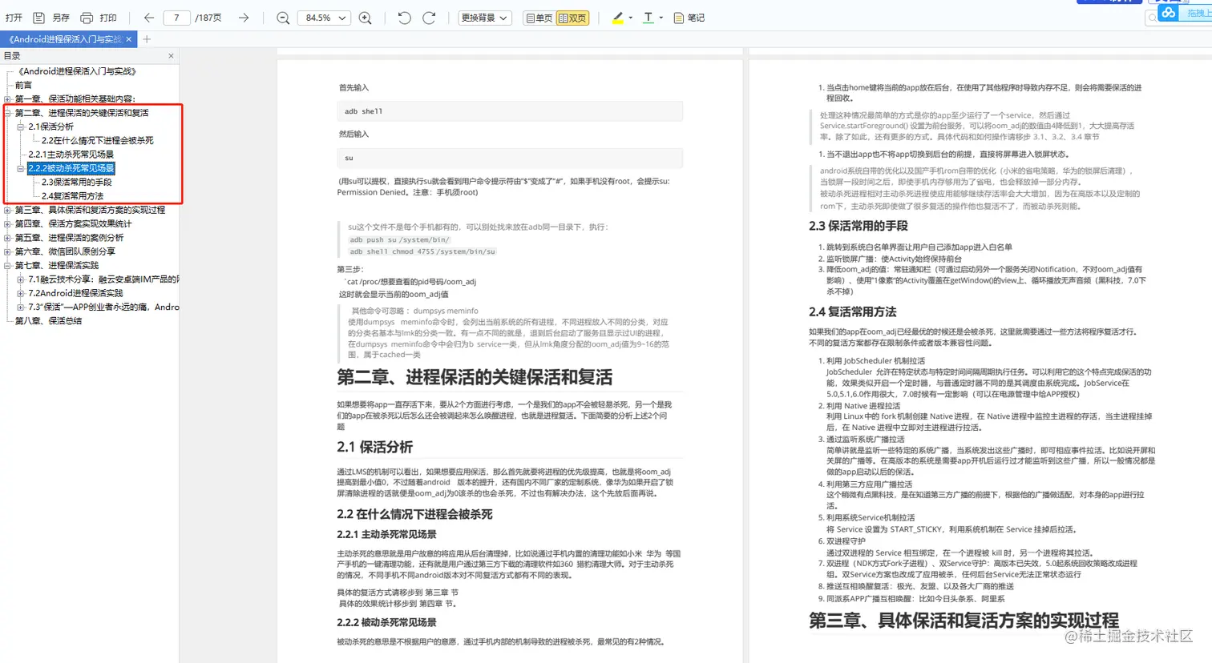Image resolution: width=1212 pixels, height=663 pixels.
Task: Collapse 第七章 outline node
Action: pyautogui.click(x=7, y=266)
